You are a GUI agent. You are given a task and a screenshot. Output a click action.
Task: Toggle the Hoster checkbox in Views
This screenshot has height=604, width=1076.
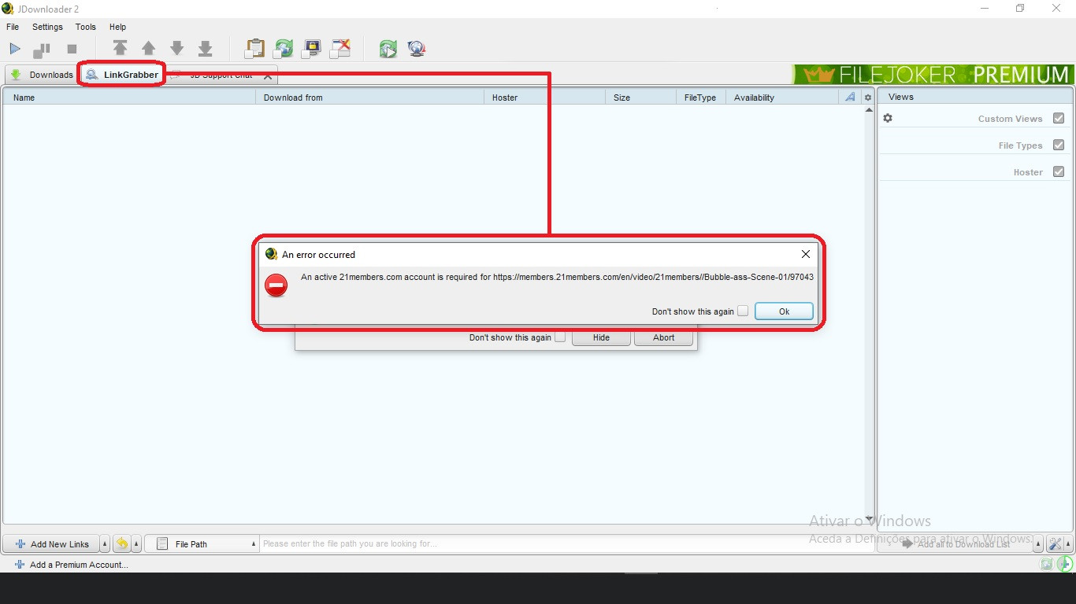[1059, 172]
